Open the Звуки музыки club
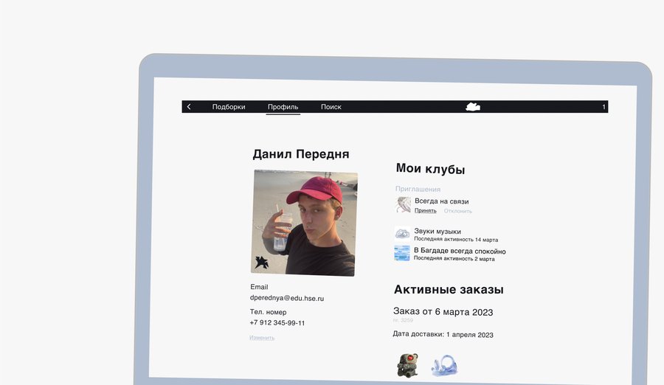The height and width of the screenshot is (385, 664). pos(438,232)
